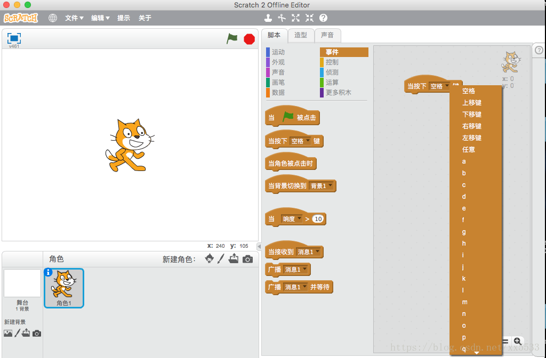Image resolution: width=546 pixels, height=358 pixels.
Task: Open key dropdown on palette 当按下 block
Action: tap(300, 141)
